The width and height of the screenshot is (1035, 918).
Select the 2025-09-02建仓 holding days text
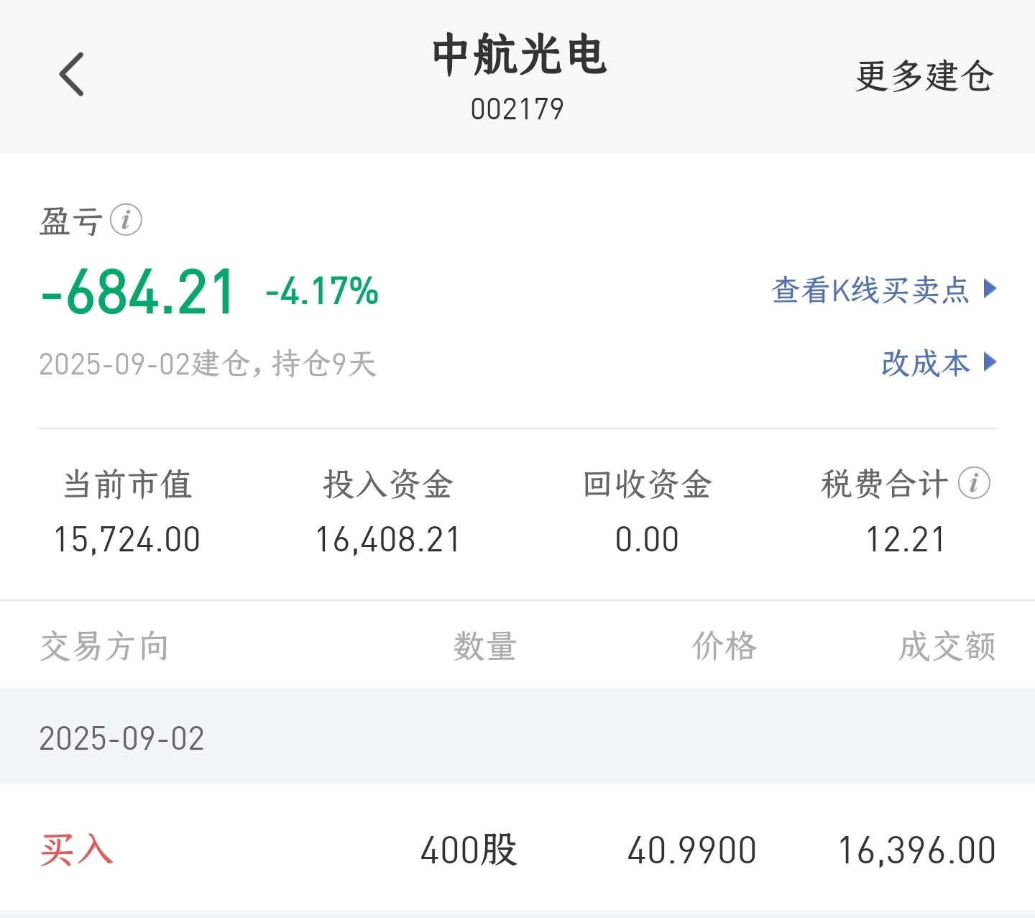click(208, 364)
